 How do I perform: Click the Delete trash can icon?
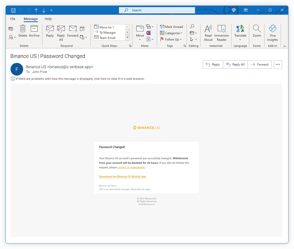pyautogui.click(x=23, y=29)
